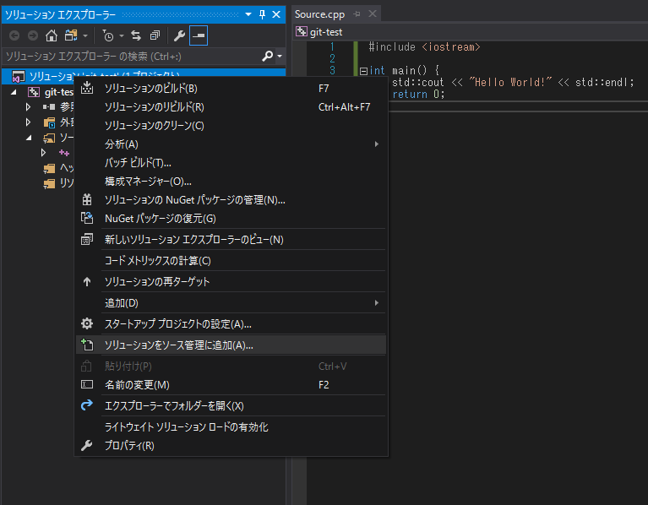Select the git-test project tree item
Image resolution: width=648 pixels, height=505 pixels.
(x=51, y=92)
